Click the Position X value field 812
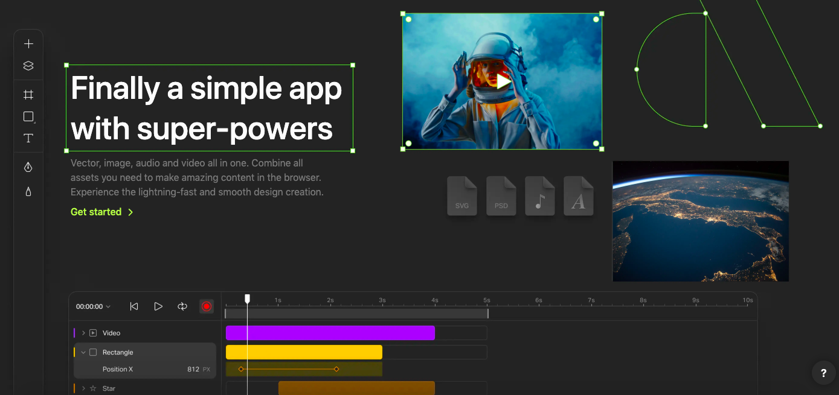The image size is (839, 395). pyautogui.click(x=193, y=369)
